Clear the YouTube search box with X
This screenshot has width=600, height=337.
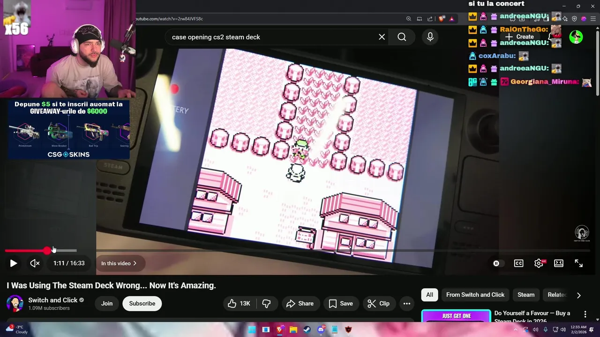[x=382, y=37]
